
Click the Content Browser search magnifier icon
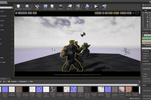[x=138, y=85]
